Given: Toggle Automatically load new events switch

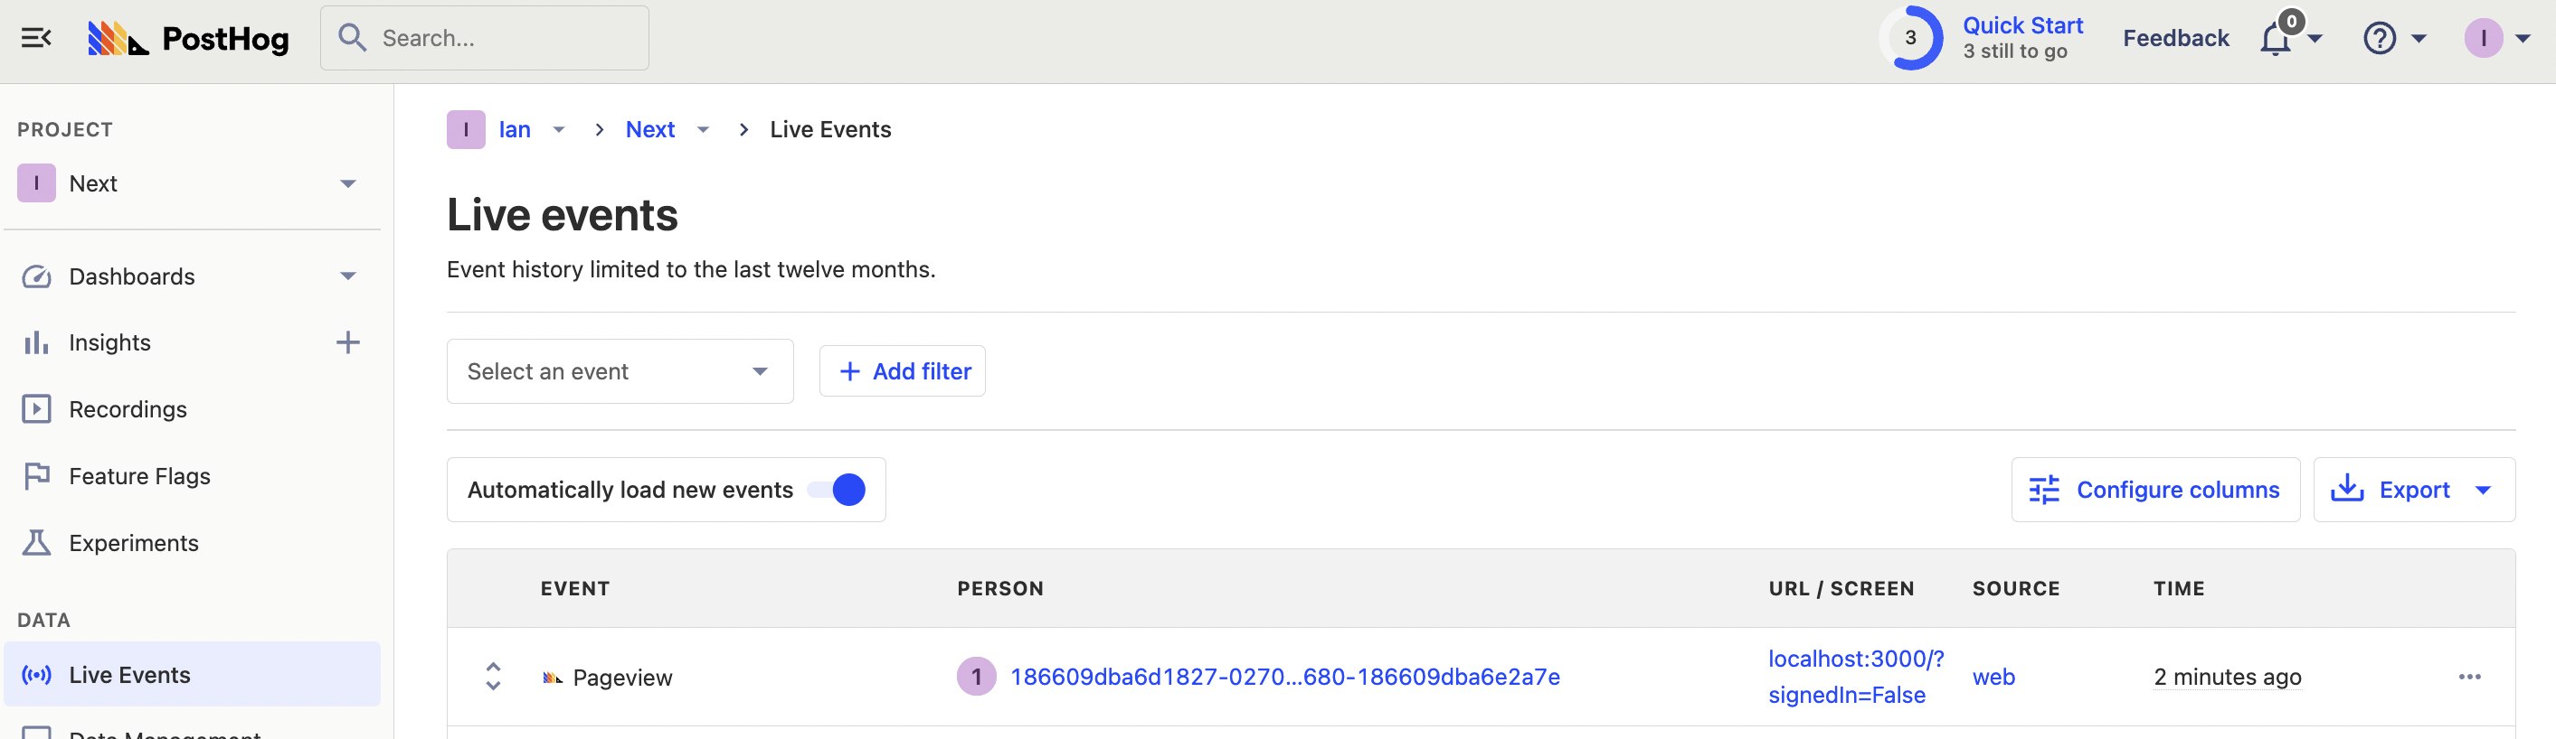Looking at the screenshot, I should click(x=838, y=490).
